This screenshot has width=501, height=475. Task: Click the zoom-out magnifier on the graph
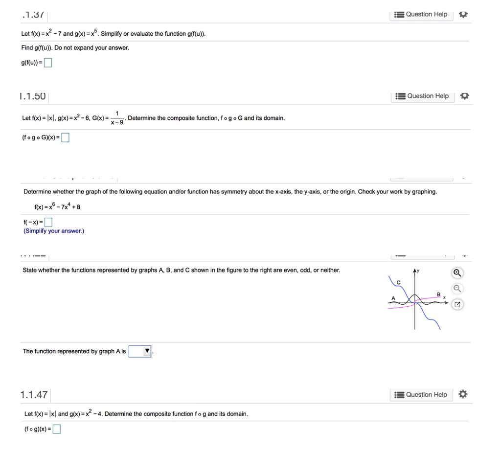[456, 288]
